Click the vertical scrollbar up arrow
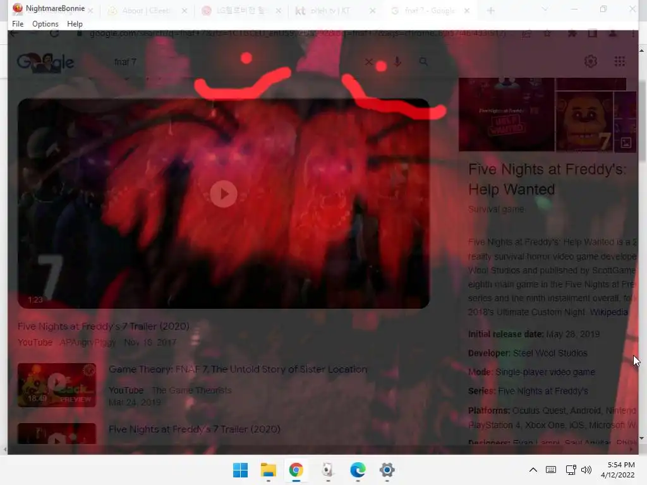647x485 pixels. click(642, 51)
